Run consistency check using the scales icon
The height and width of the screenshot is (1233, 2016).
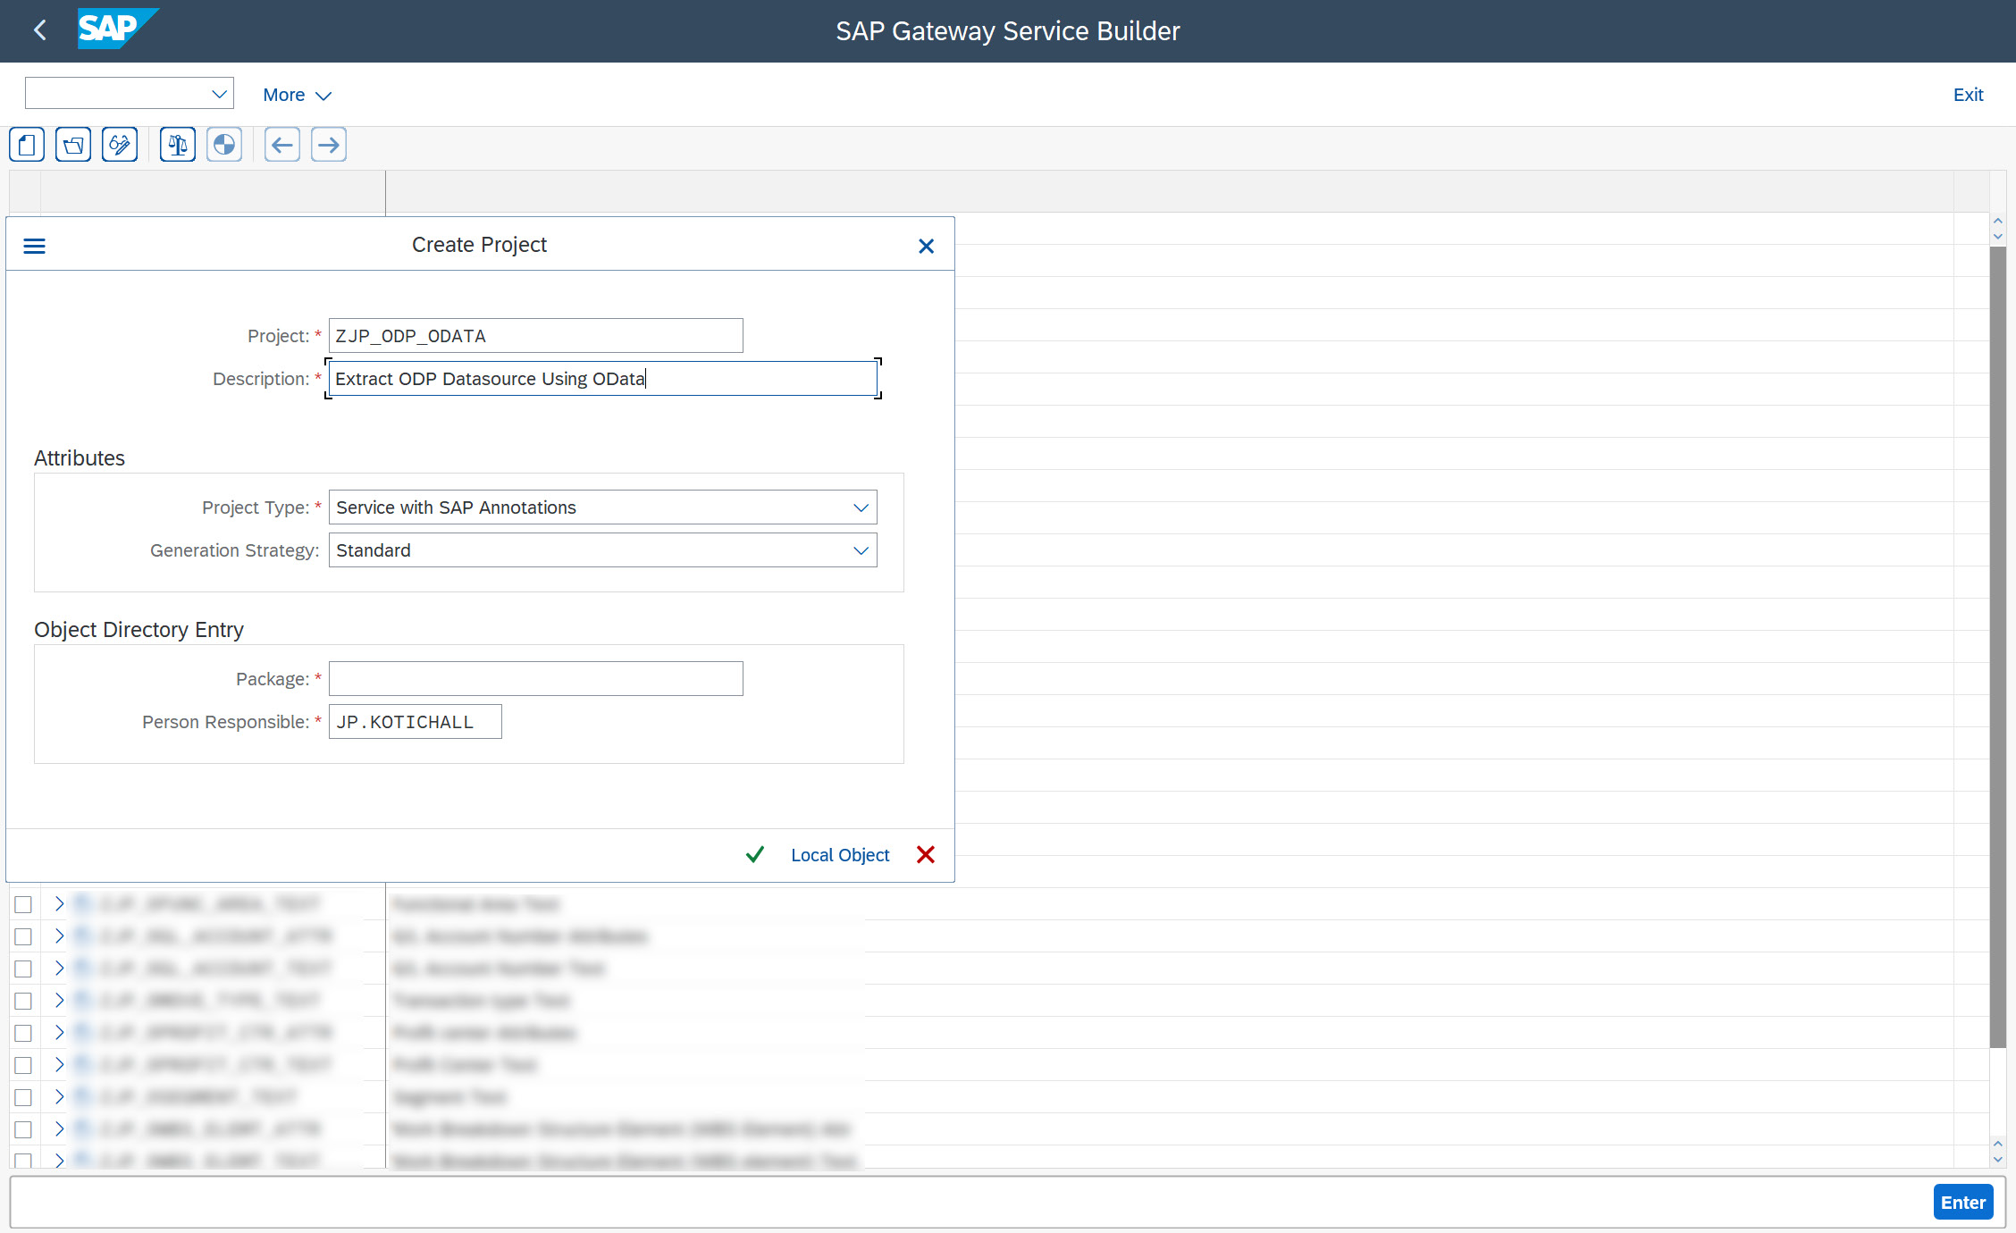click(x=176, y=144)
